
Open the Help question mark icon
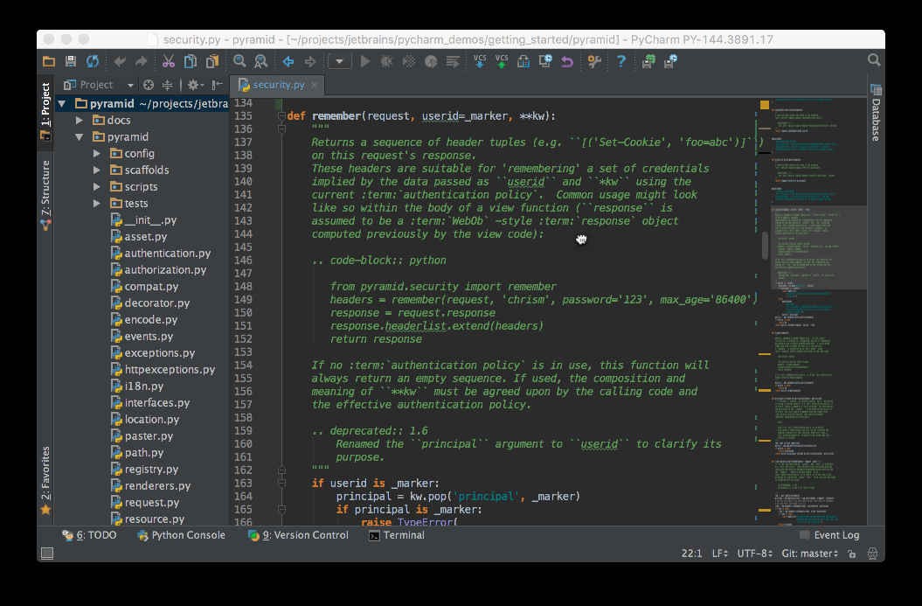click(621, 61)
